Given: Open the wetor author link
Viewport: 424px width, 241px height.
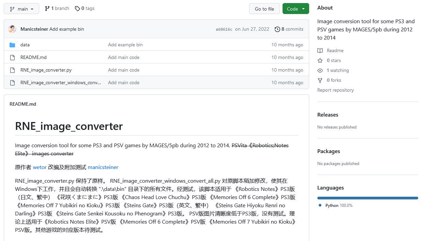Looking at the screenshot, I should [x=40, y=167].
